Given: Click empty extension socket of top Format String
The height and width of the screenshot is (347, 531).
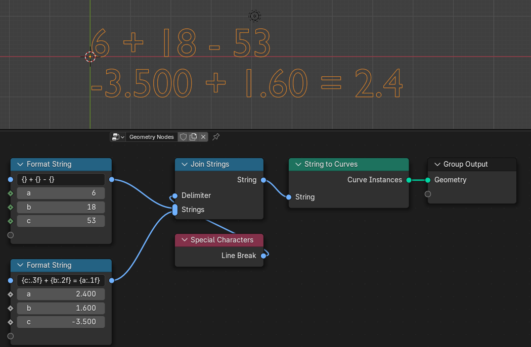Looking at the screenshot, I should coord(11,235).
